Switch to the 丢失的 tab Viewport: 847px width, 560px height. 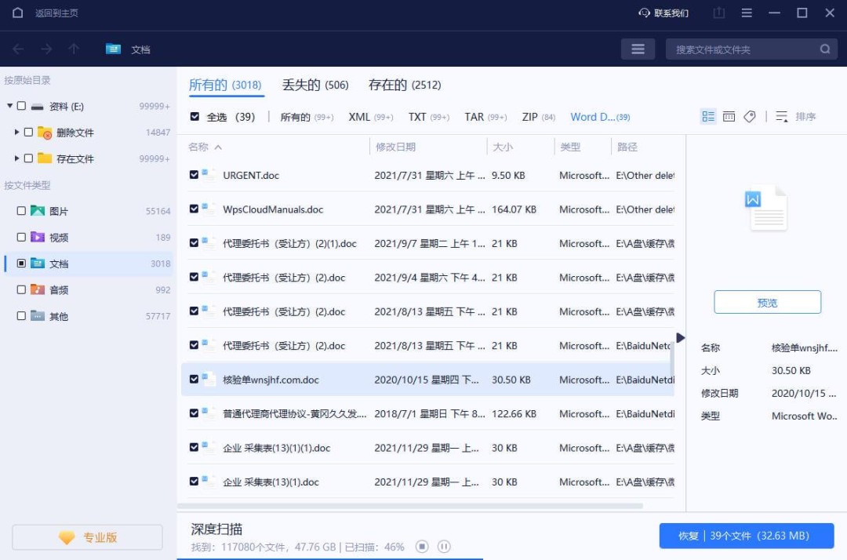pos(315,85)
